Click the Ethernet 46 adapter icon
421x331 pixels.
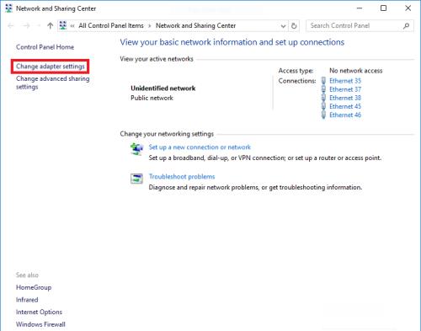point(323,115)
